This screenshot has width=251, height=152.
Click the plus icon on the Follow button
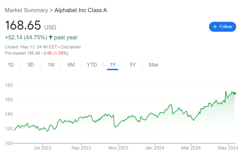point(215,27)
